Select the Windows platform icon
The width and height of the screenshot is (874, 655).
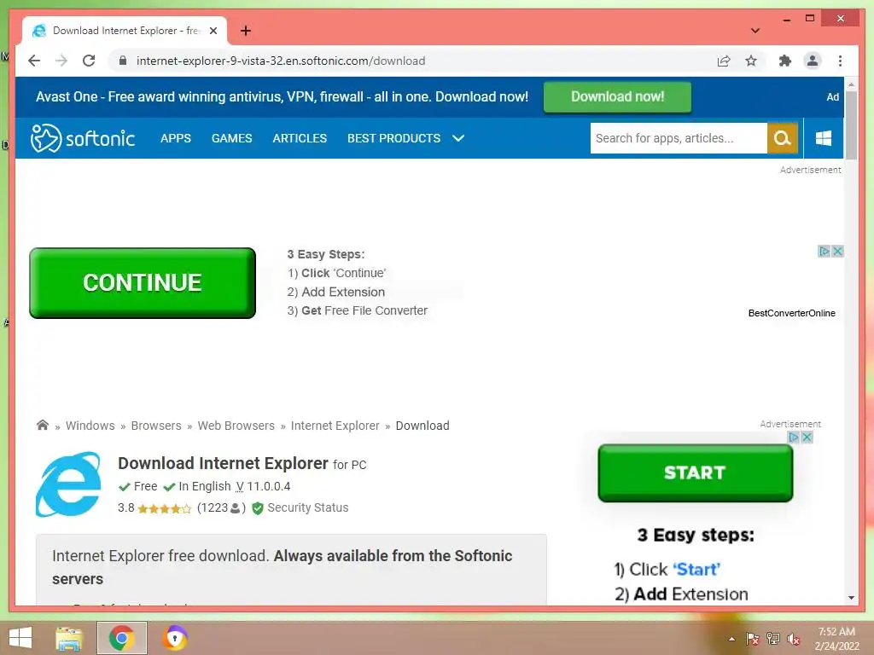[x=824, y=138]
